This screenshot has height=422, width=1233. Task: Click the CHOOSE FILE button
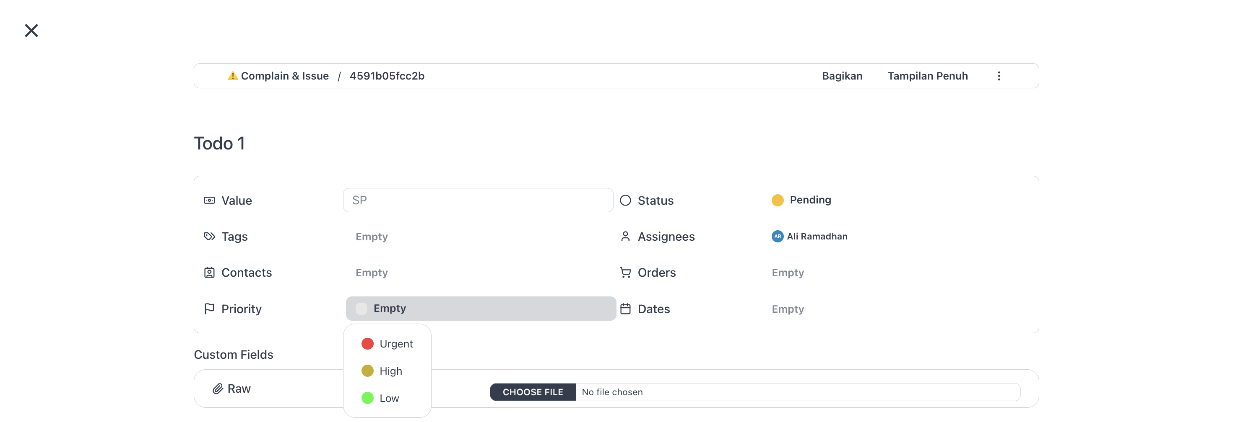(533, 392)
